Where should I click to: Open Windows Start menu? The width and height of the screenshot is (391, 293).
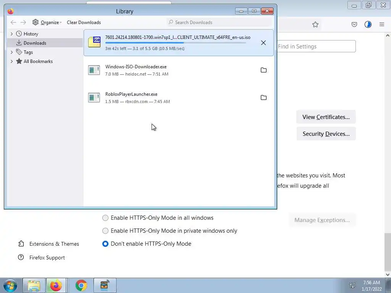(10, 285)
